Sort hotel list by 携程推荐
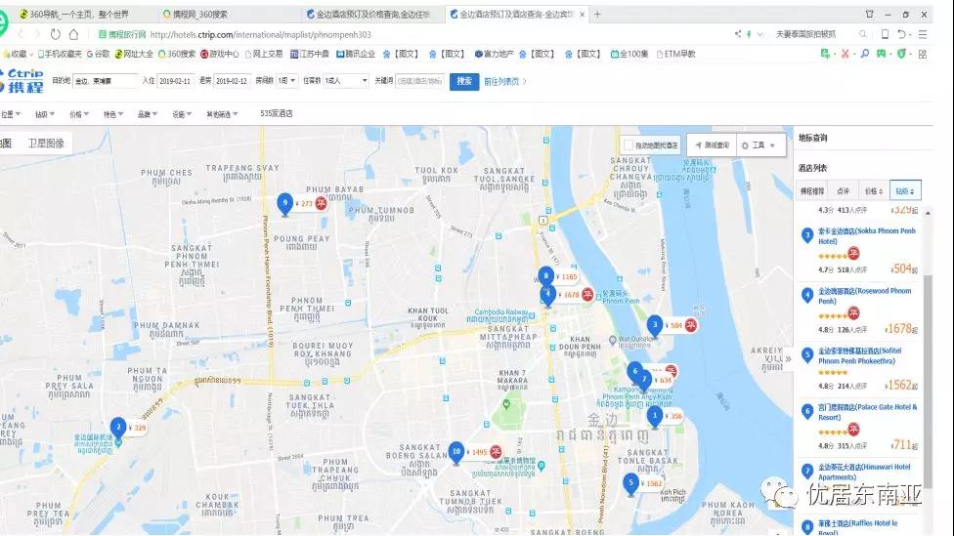Image resolution: width=954 pixels, height=536 pixels. (x=811, y=190)
